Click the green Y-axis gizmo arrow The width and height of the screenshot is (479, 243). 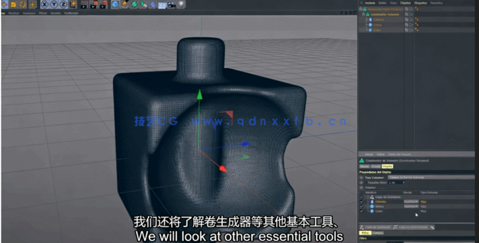(199, 94)
